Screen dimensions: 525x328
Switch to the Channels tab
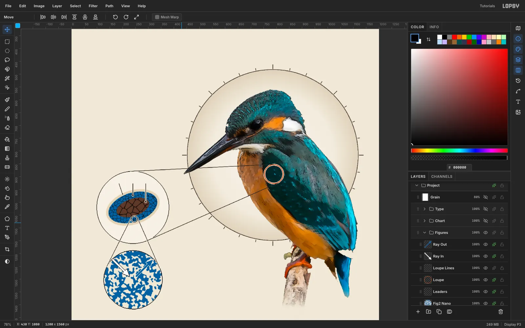point(442,176)
